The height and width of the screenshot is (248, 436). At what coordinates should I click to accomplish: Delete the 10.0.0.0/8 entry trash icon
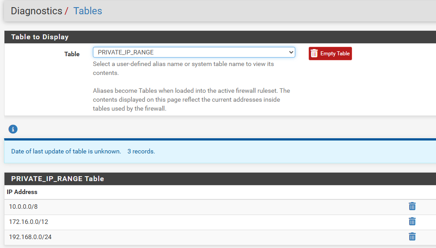412,207
